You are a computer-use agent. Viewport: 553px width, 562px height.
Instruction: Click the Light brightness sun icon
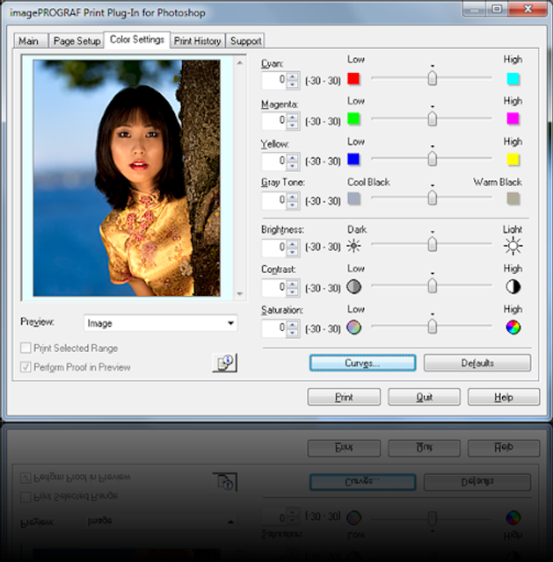[513, 246]
